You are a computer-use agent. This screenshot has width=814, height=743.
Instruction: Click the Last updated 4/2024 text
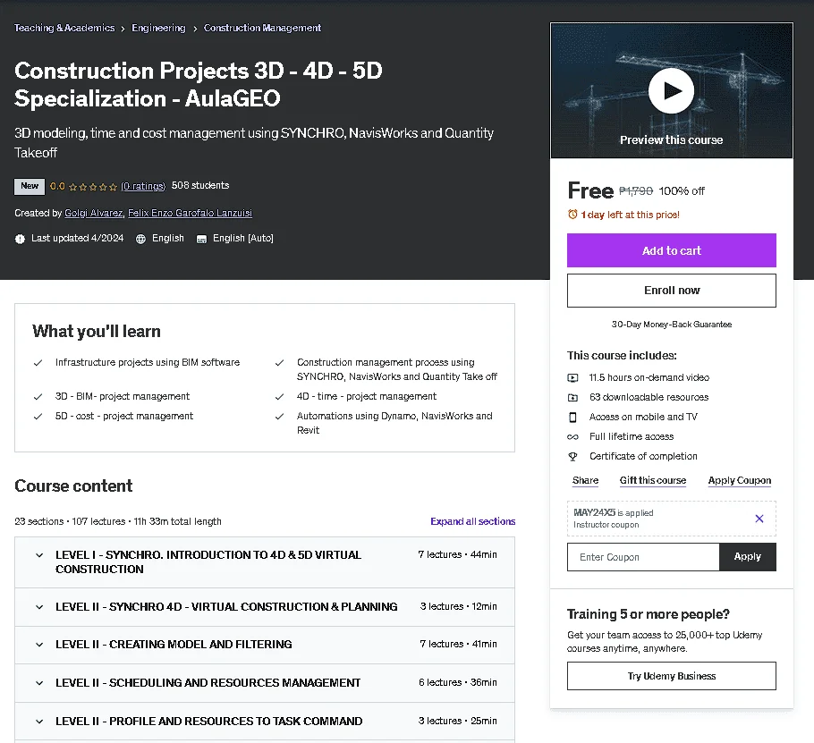tap(77, 238)
